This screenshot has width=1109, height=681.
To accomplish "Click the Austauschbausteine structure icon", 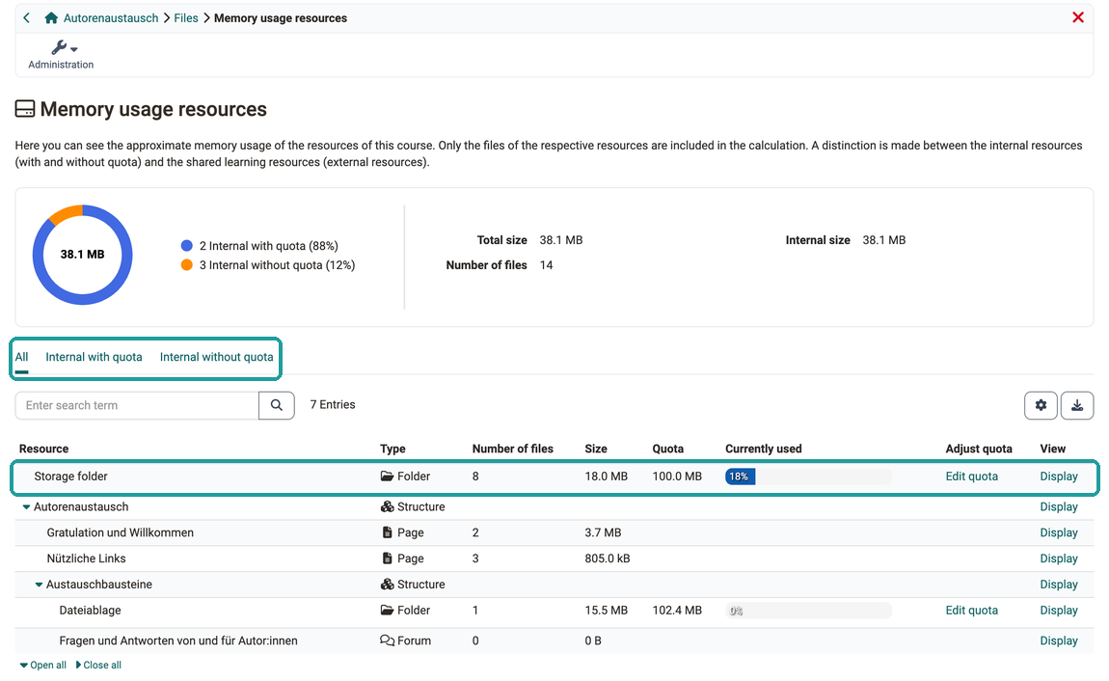I will (387, 585).
